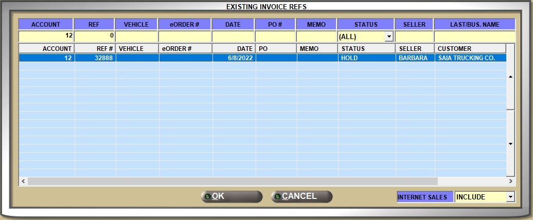Screen dimensions: 533x220
Task: Click the ACCOUNT filter input field
Action: click(45, 37)
